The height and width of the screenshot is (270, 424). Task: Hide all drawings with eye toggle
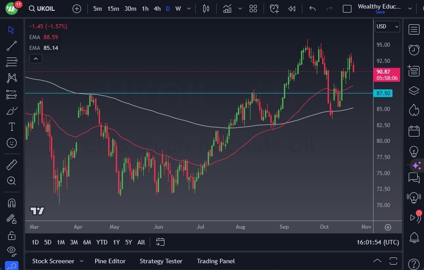[x=12, y=251]
